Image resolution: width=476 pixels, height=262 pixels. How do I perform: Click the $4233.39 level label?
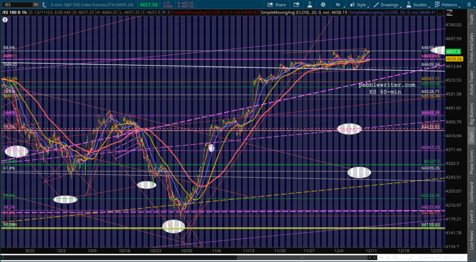pyautogui.click(x=430, y=195)
